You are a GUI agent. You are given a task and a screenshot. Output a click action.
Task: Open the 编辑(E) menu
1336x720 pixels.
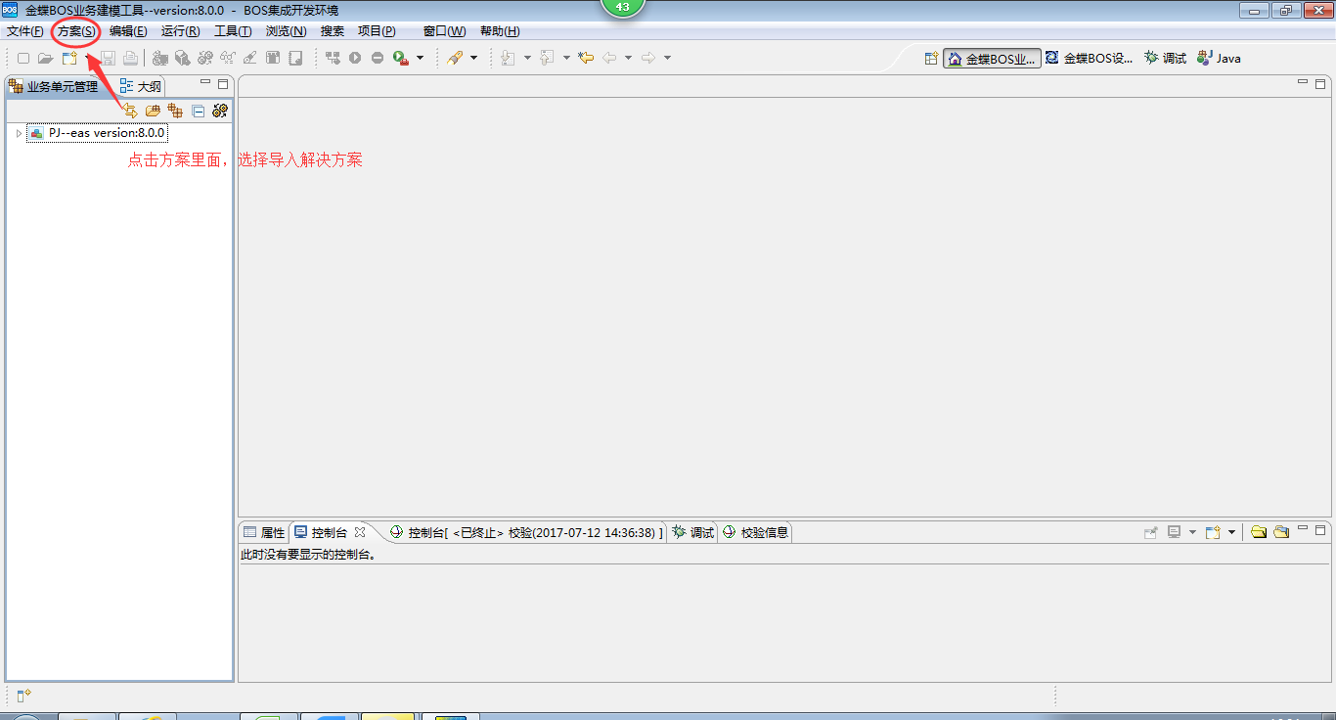[x=128, y=31]
